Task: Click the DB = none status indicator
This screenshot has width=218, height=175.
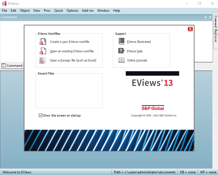Action: pyautogui.click(x=188, y=172)
